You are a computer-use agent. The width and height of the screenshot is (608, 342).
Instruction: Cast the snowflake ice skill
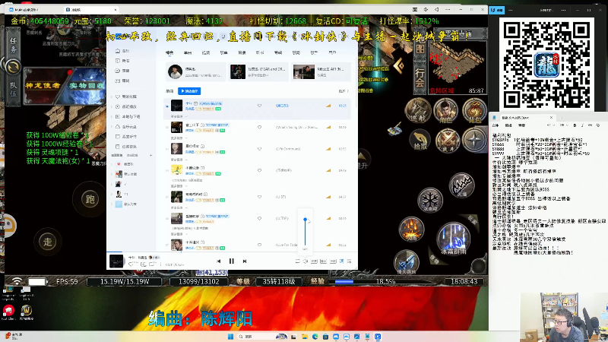pos(430,201)
